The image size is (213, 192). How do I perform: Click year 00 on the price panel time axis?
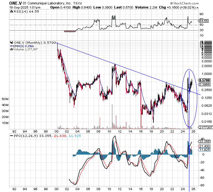point(56,131)
